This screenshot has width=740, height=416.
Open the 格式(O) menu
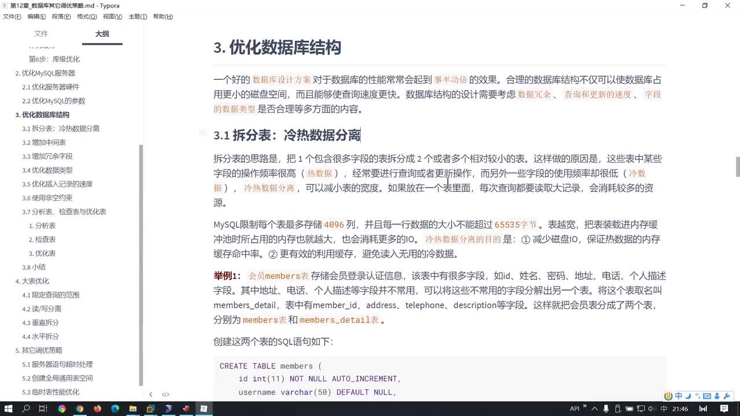(x=87, y=17)
